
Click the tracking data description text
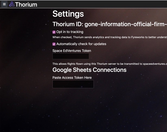[110, 37]
